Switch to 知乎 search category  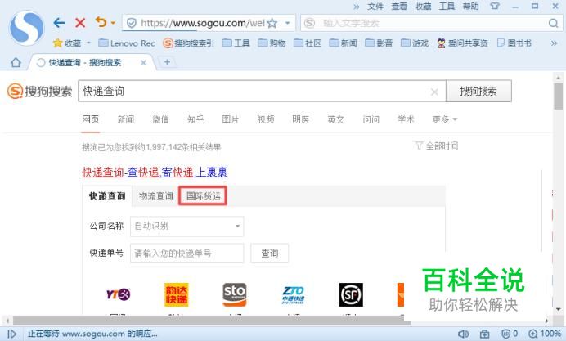tap(195, 119)
